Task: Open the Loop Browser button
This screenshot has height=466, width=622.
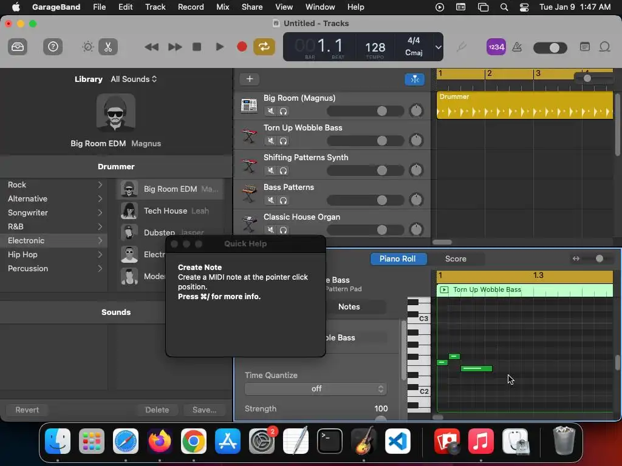Action: tap(604, 47)
